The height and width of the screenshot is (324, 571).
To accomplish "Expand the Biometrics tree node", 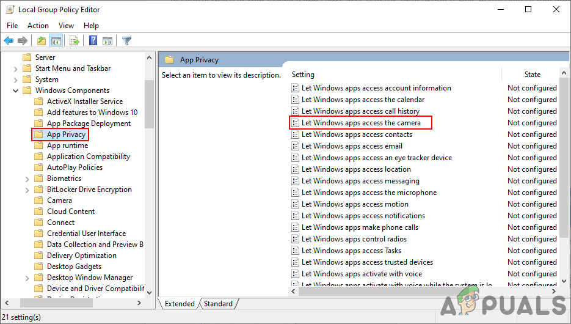I will coord(27,179).
